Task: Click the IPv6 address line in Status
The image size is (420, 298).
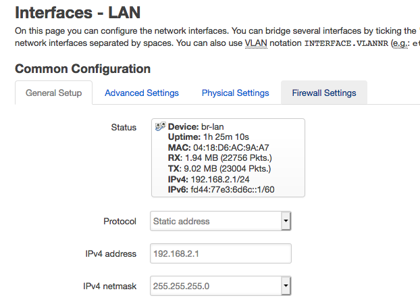Action: click(221, 189)
